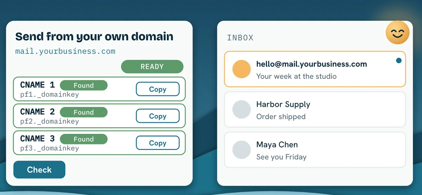
Task: Click the 'See you Friday' subject line
Action: point(281,157)
